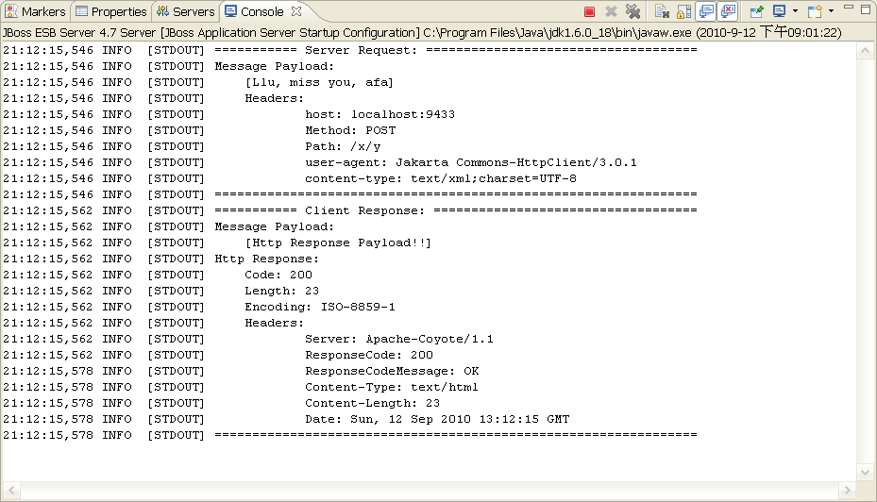Click the Display Selected Console monitor icon
The height and width of the screenshot is (502, 877).
click(779, 11)
